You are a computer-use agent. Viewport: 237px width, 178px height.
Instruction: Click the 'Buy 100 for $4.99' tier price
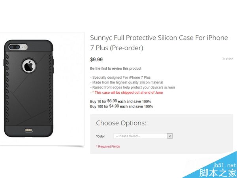[x=121, y=106]
